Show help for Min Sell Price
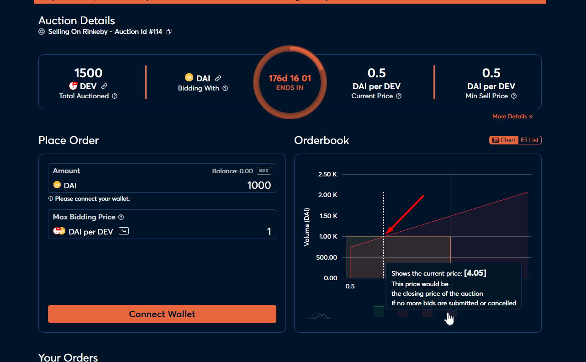Screen dimensions: 586x362 point(514,96)
